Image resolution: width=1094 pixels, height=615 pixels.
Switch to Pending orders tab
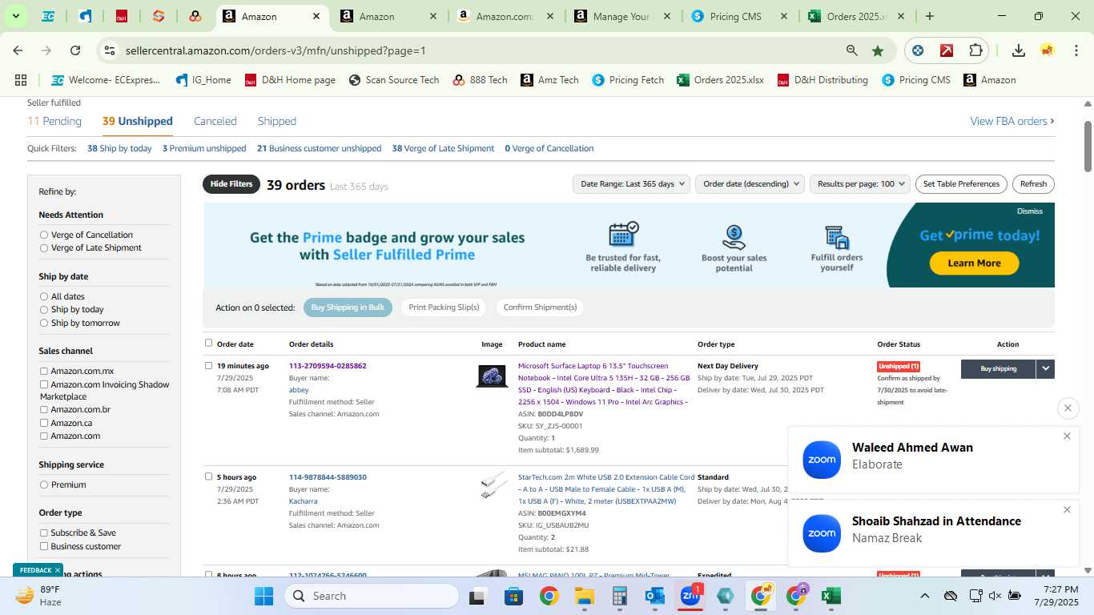(x=54, y=121)
